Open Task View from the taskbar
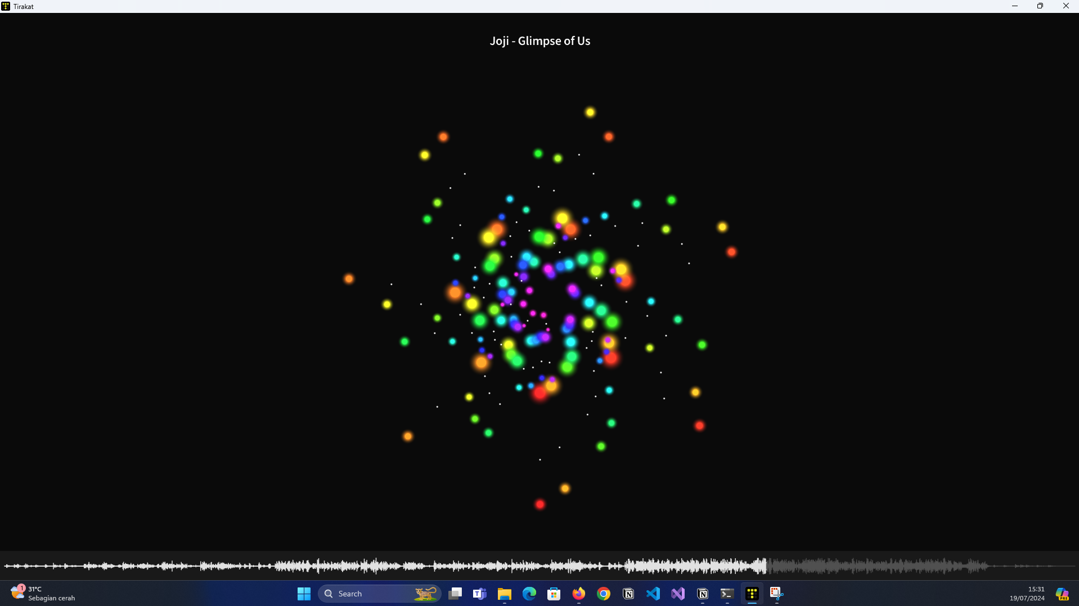This screenshot has height=606, width=1079. [x=455, y=594]
